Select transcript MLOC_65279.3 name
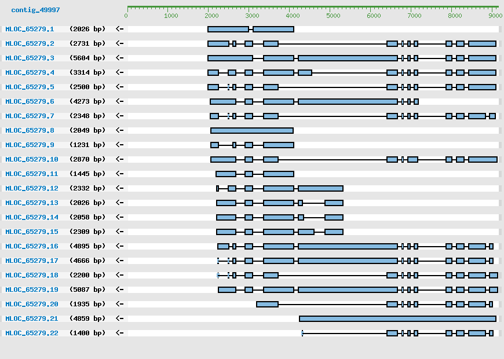The image size is (504, 359). tap(30, 58)
